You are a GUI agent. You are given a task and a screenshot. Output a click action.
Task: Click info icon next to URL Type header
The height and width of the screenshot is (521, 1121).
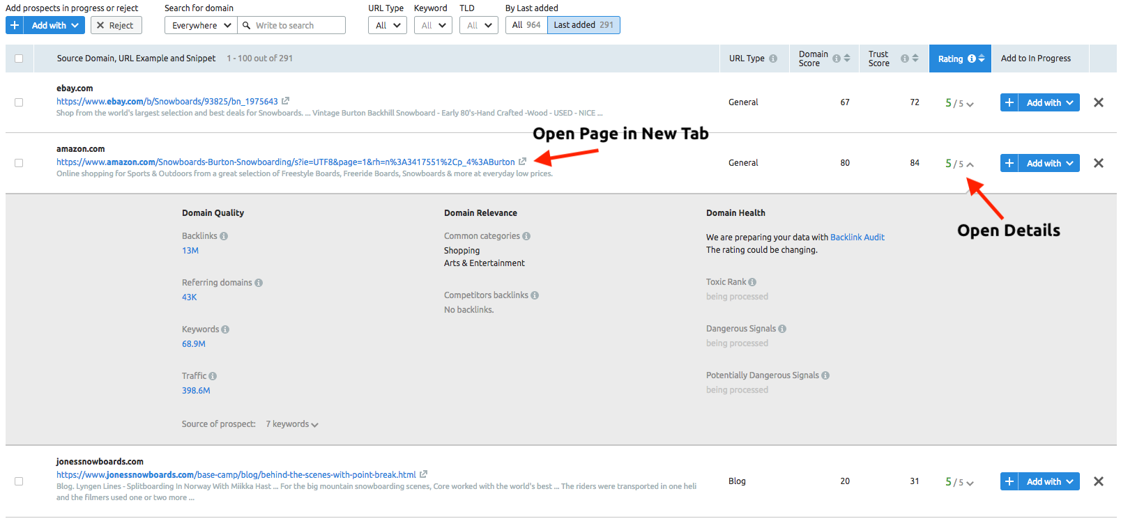773,59
